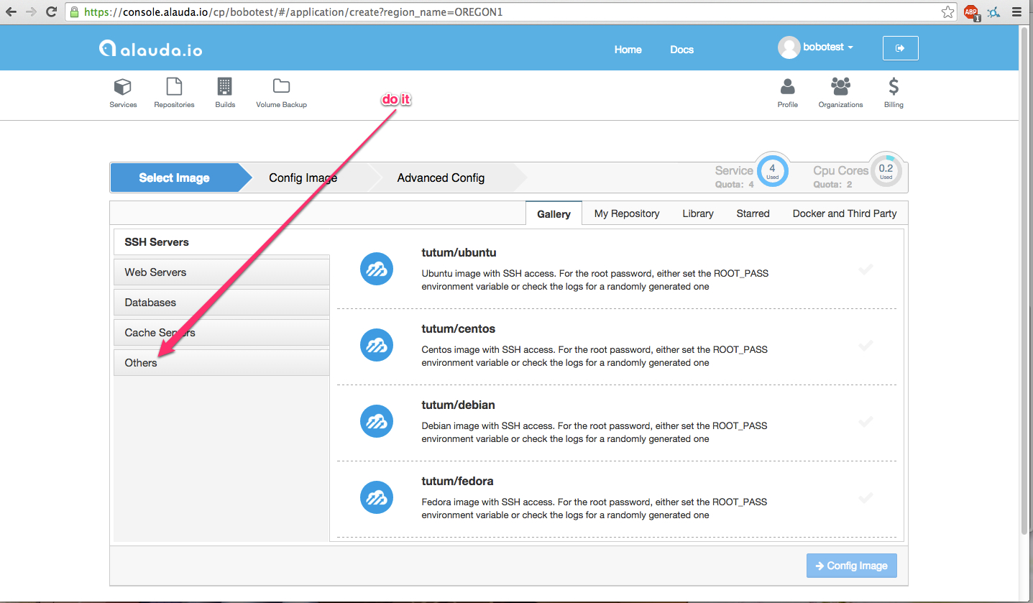Open the Chrome hamburger menu

coord(1016,12)
